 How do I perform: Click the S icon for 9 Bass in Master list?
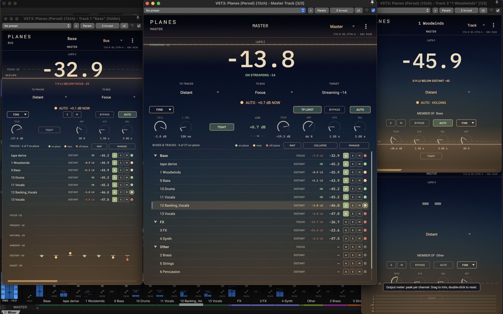[x=353, y=181]
